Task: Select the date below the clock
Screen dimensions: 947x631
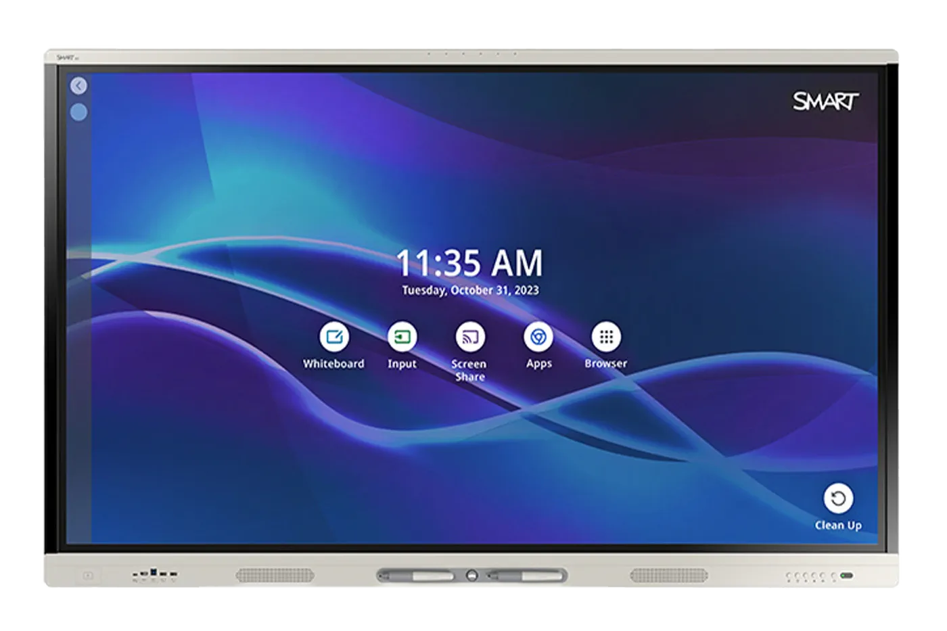Action: tap(470, 289)
